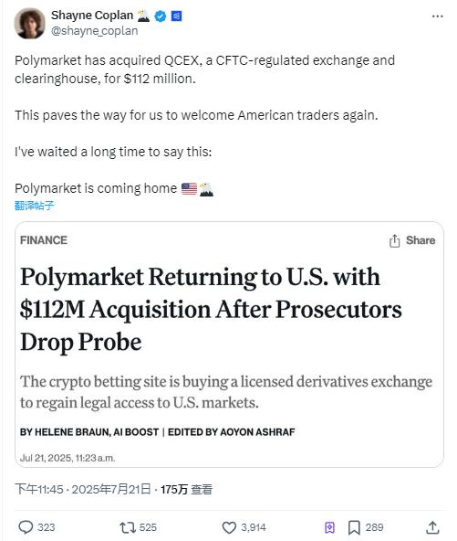457x541 pixels.
Task: Click the Share button on article card
Action: (x=412, y=240)
